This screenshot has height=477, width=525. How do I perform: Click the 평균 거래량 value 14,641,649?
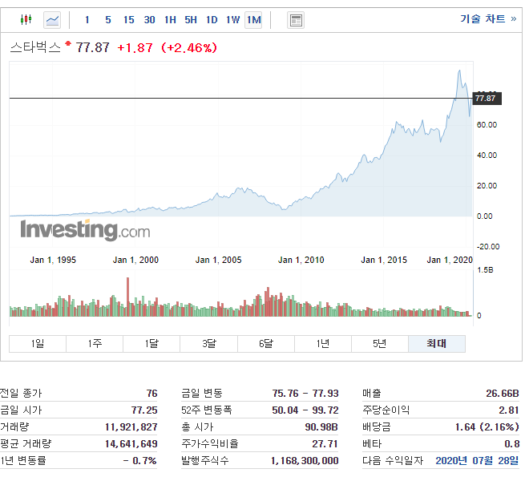point(131,444)
